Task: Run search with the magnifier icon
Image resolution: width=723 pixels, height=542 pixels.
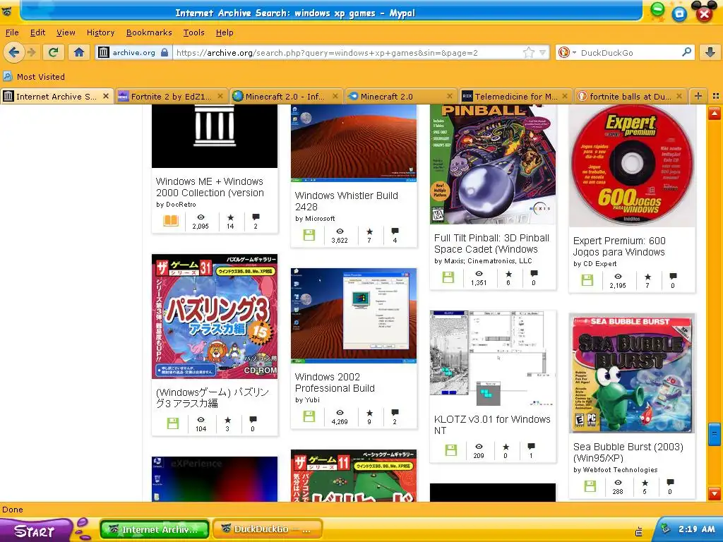Action: 686,52
